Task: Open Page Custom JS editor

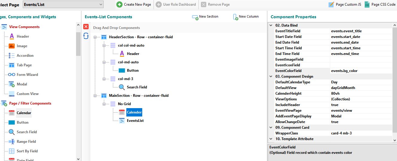Action: click(x=345, y=4)
